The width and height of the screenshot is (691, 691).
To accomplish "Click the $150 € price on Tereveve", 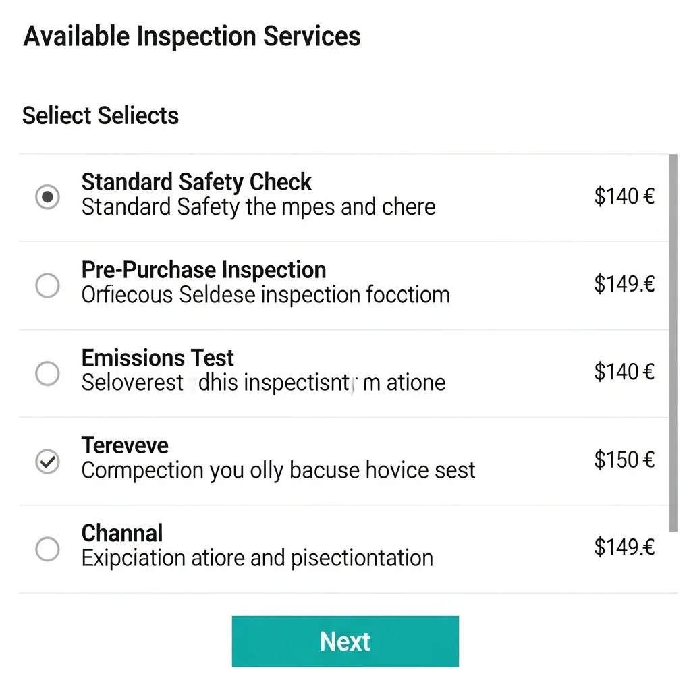I will 624,460.
